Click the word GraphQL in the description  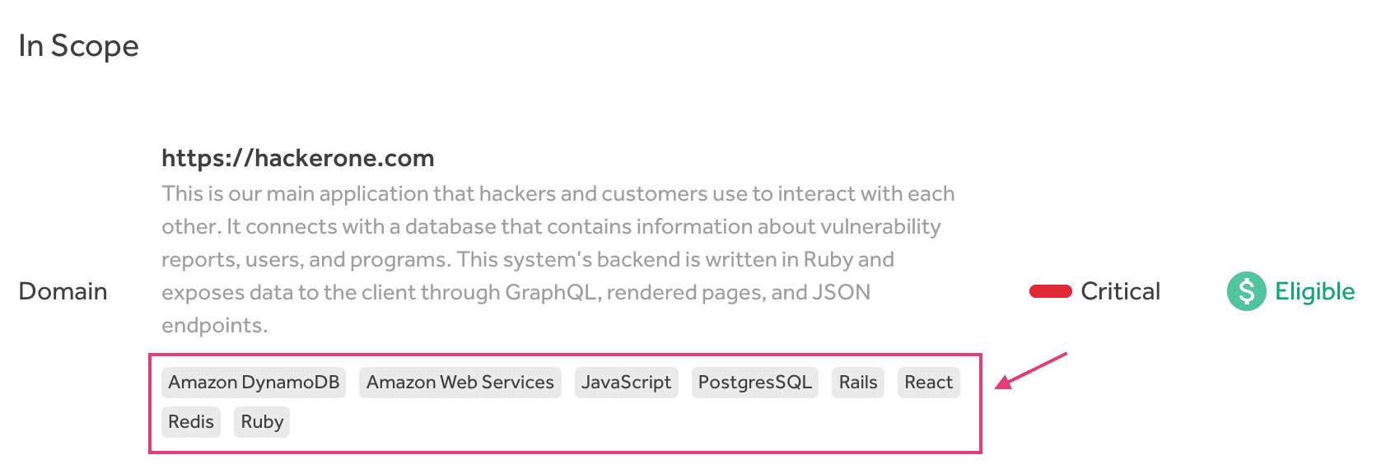(550, 293)
